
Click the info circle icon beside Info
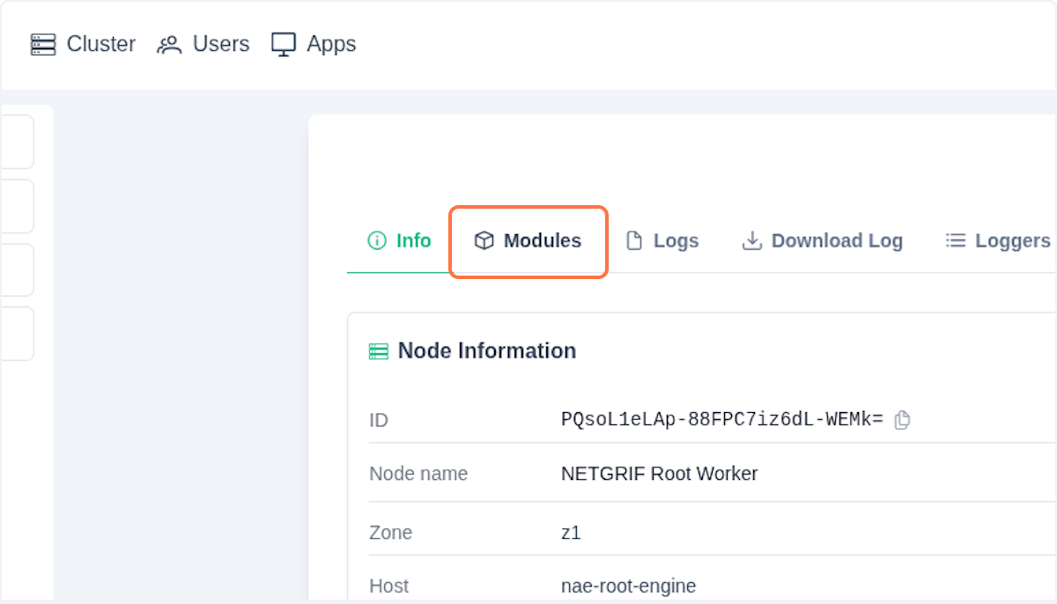[377, 239]
